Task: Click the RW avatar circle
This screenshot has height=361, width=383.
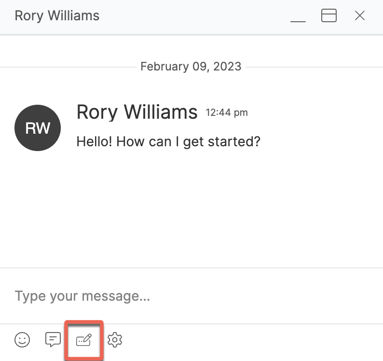Action: pos(38,128)
